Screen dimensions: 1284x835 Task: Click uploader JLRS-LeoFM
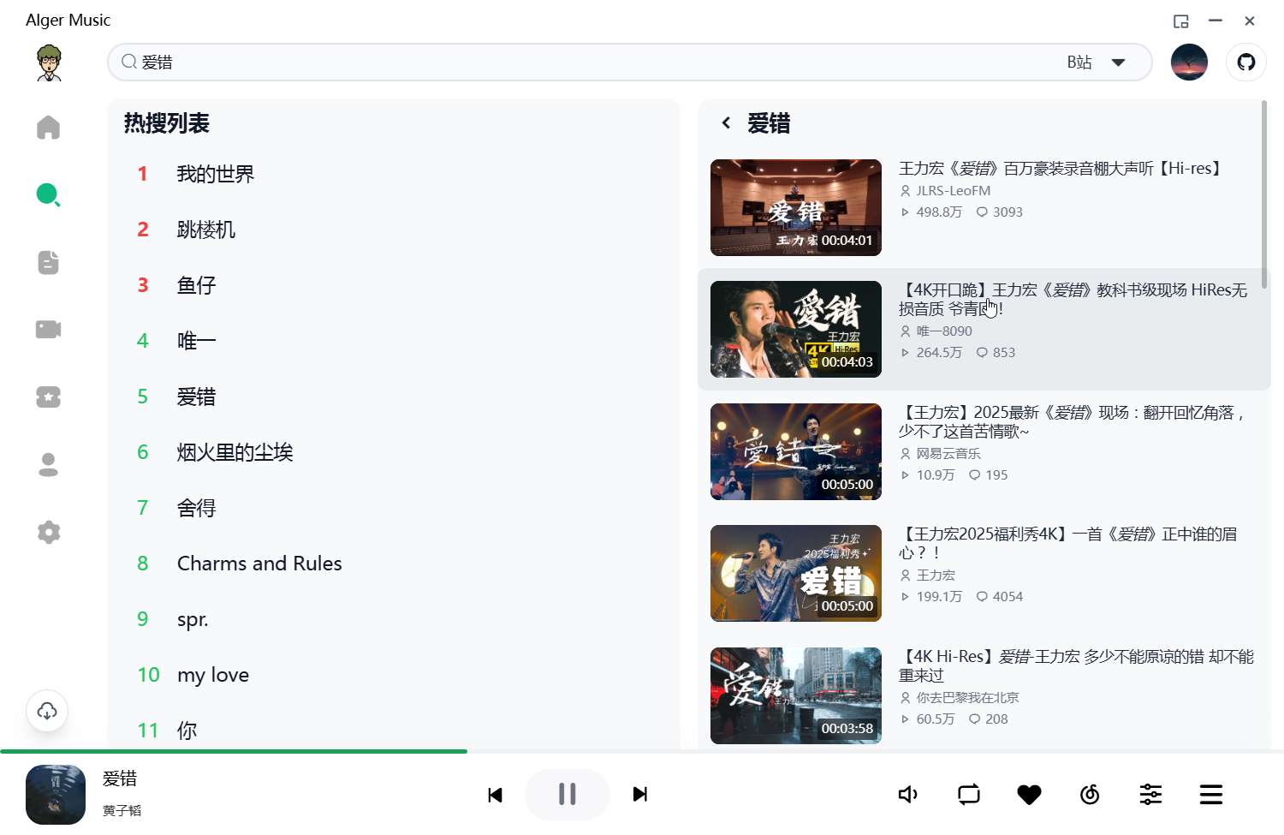pyautogui.click(x=953, y=191)
